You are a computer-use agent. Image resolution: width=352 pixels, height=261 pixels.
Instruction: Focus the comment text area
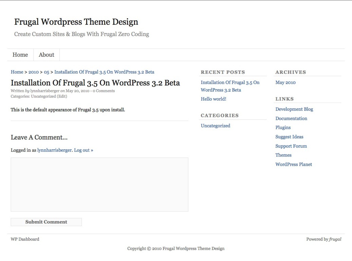coord(99,185)
